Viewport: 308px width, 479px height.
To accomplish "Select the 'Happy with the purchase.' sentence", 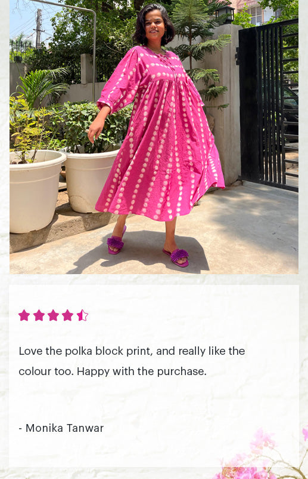I will pos(142,371).
